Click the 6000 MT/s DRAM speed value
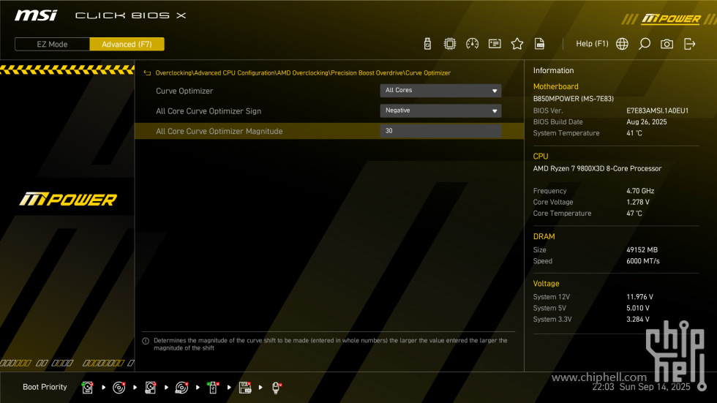The image size is (717, 403). coord(643,261)
